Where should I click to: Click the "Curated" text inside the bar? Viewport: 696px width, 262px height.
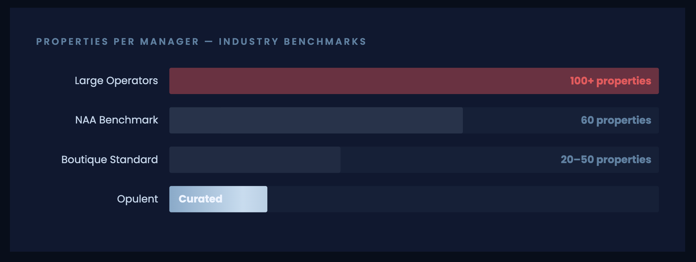(x=200, y=199)
